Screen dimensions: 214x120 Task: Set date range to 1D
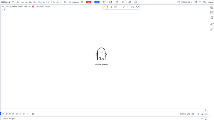pos(28,114)
